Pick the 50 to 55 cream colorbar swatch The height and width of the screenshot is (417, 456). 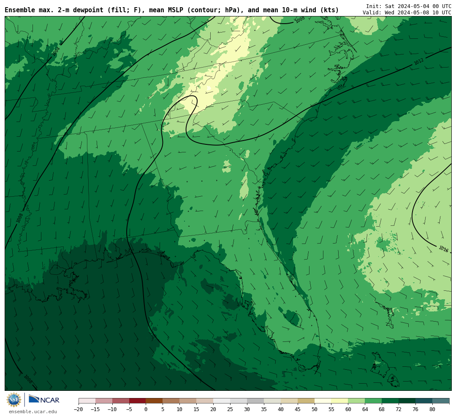pyautogui.click(x=323, y=401)
